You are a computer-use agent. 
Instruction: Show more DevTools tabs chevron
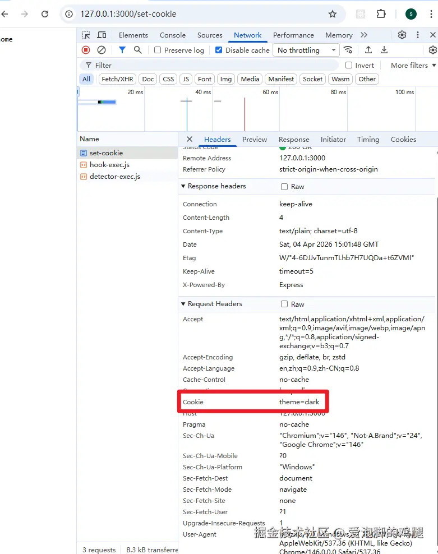tap(364, 35)
